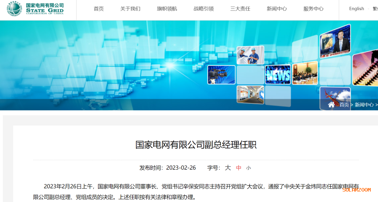Click the article title 国家电网有限公司副总经理任职
This screenshot has width=378, height=202.
196,145
